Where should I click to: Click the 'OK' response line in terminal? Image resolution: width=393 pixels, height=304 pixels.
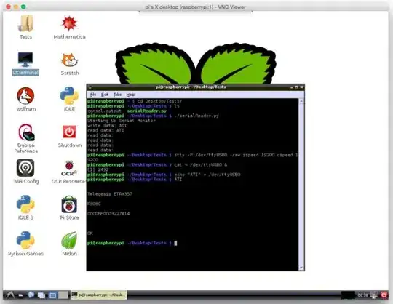pyautogui.click(x=90, y=233)
